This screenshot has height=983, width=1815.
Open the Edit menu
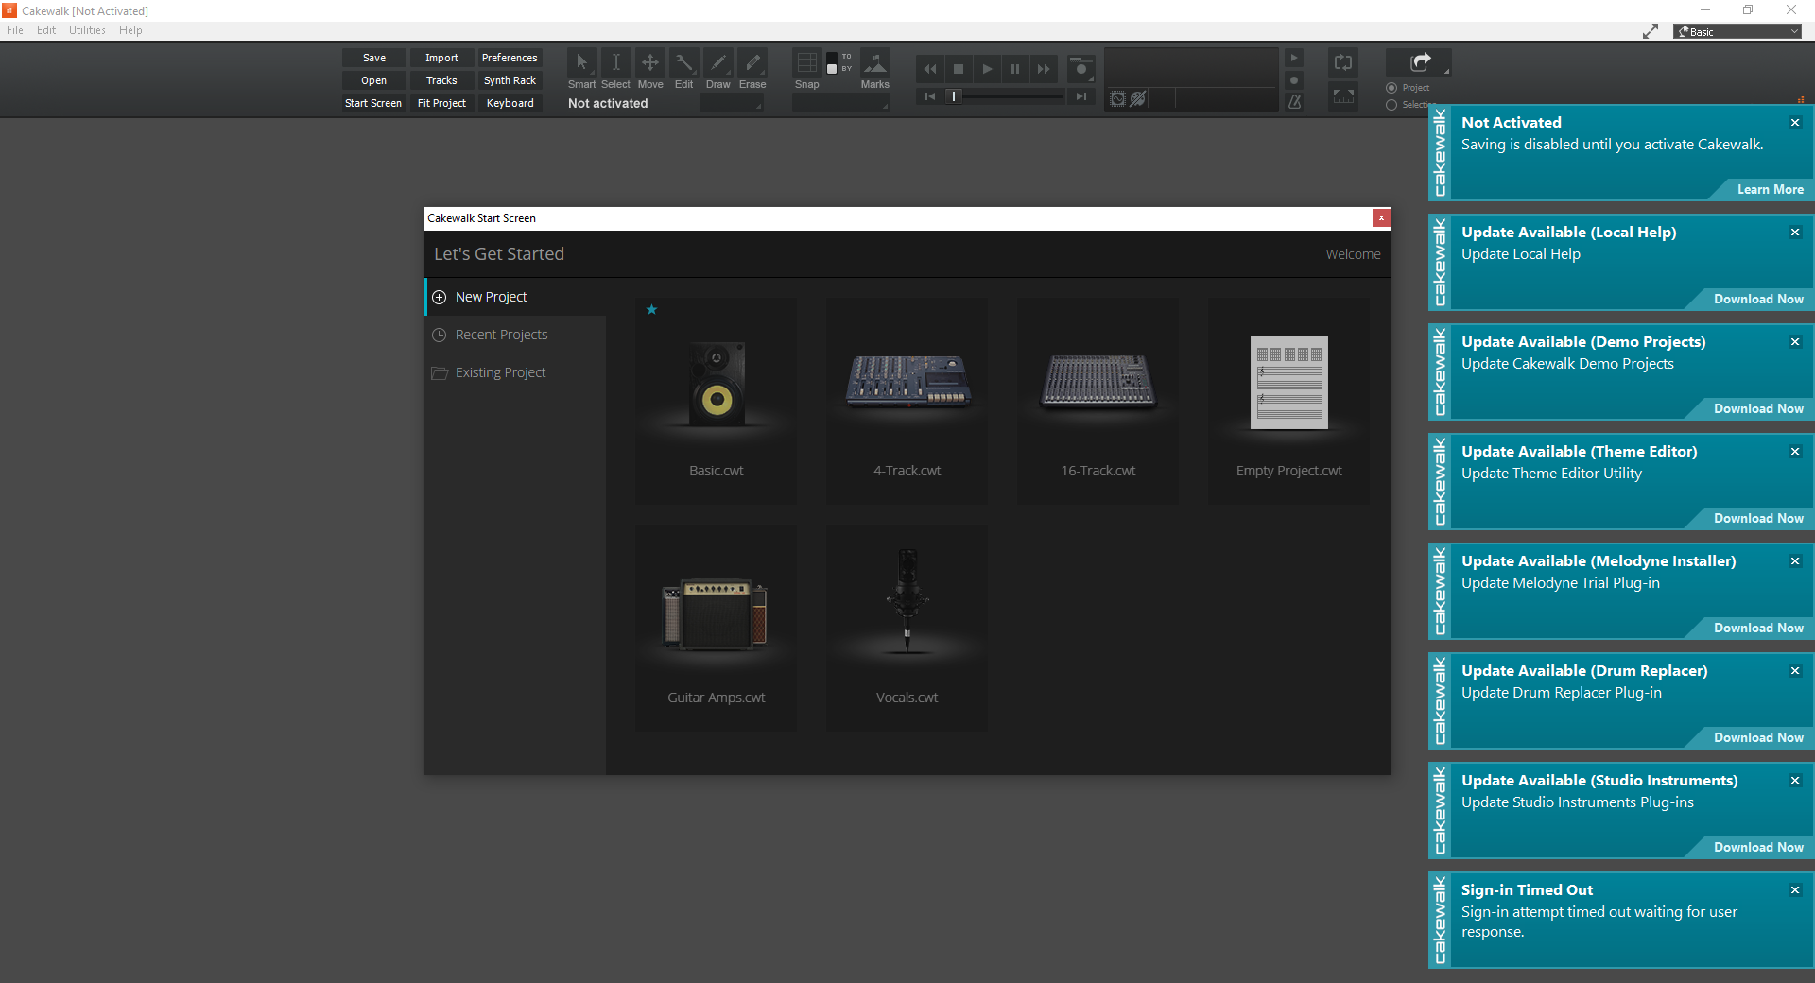pyautogui.click(x=46, y=30)
